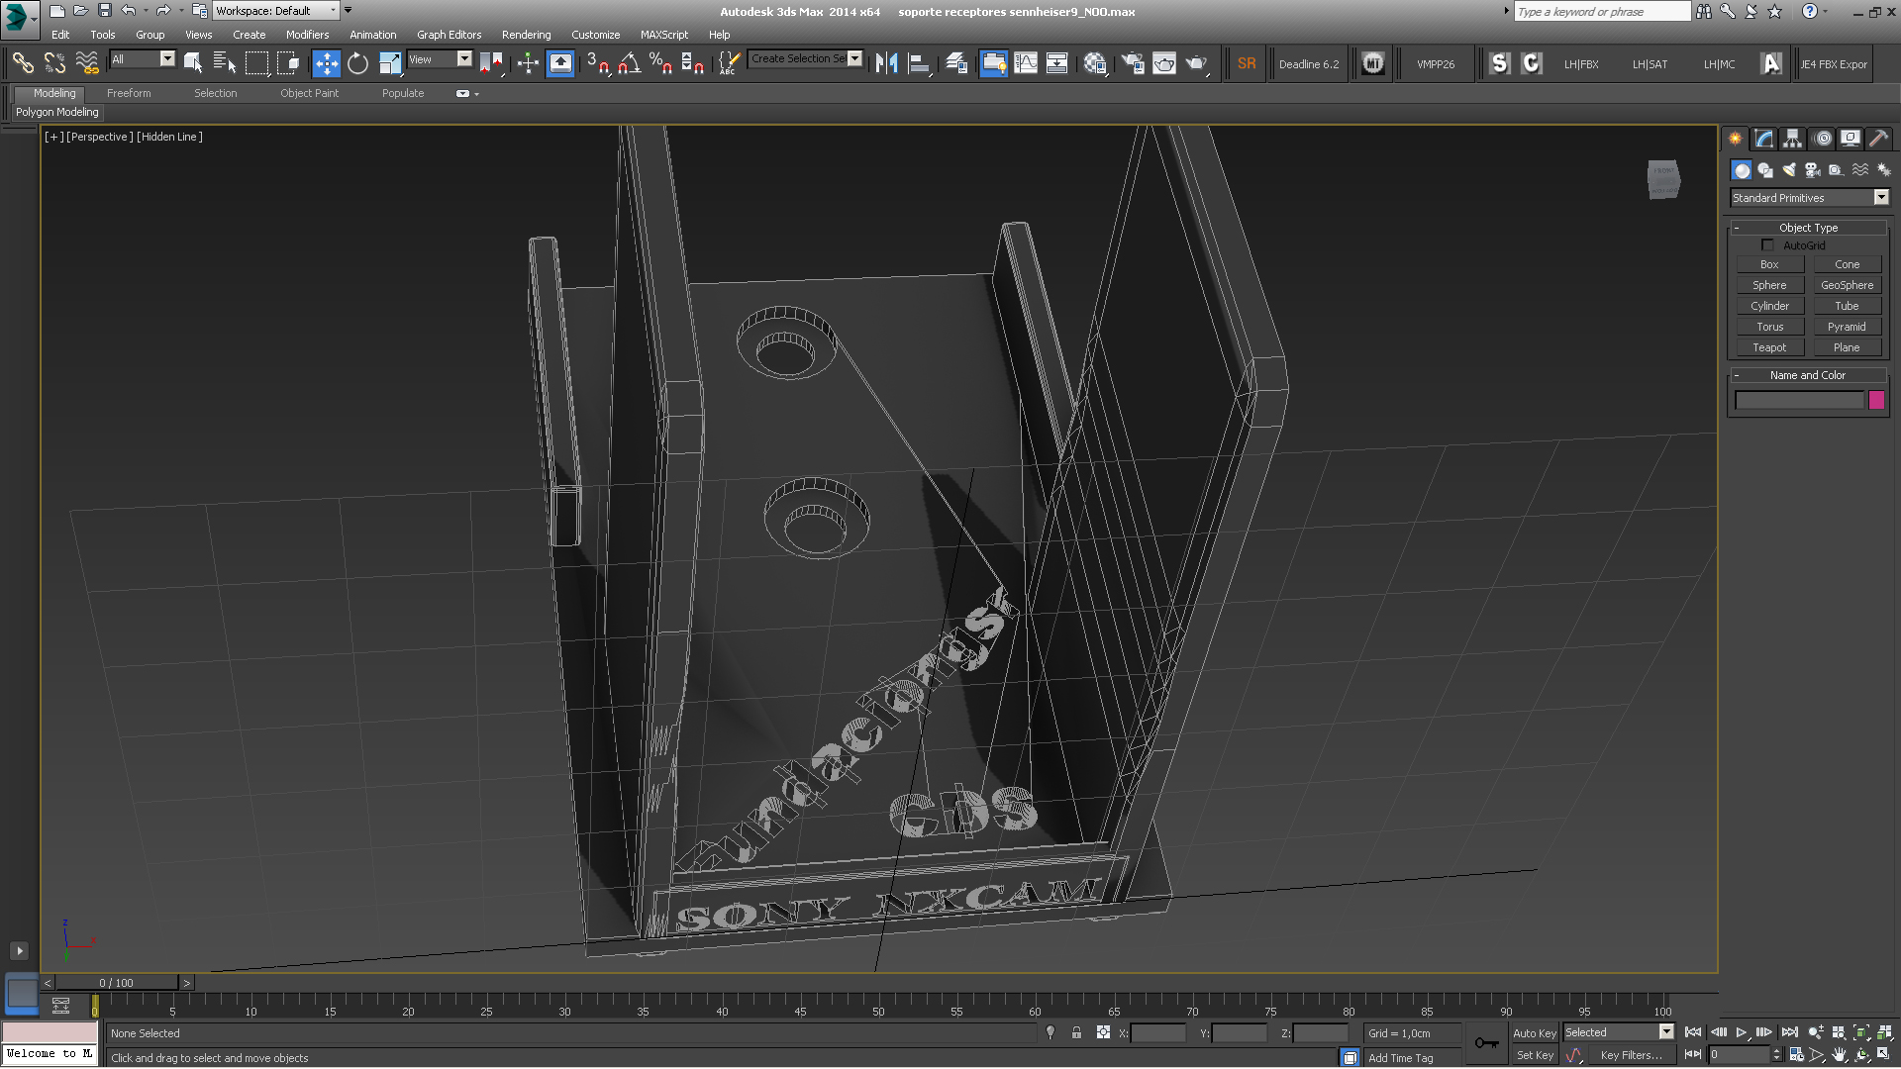Click the Align tool icon
The height and width of the screenshot is (1069, 1901).
(919, 63)
